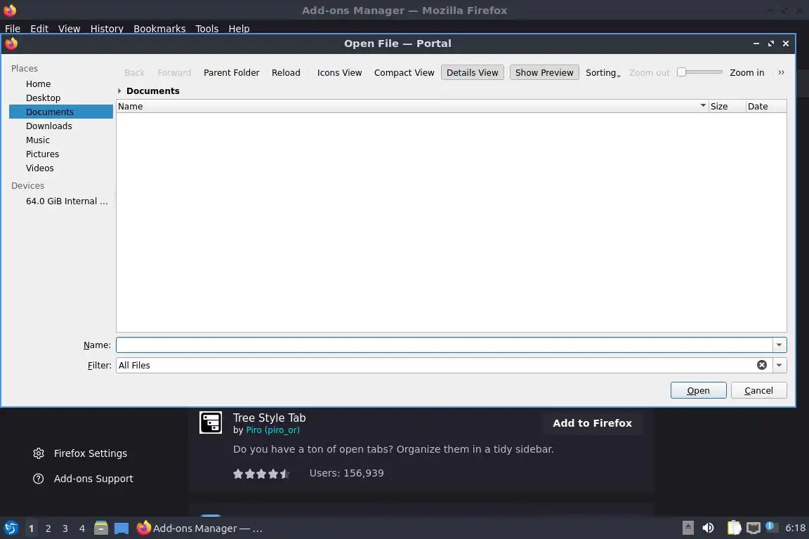Expand the Documents breadcrumb arrow
Screen dimensions: 809x539
tap(119, 91)
